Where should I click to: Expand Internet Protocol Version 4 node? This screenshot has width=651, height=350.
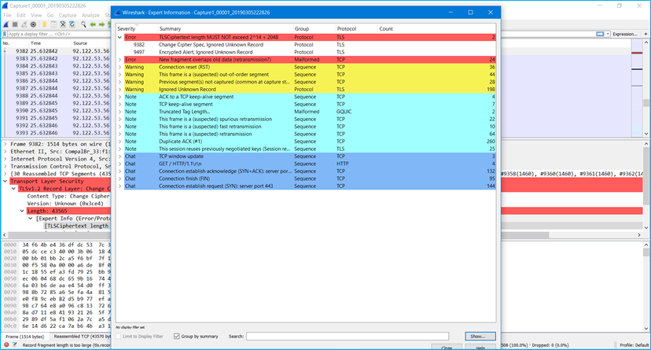tap(6, 159)
